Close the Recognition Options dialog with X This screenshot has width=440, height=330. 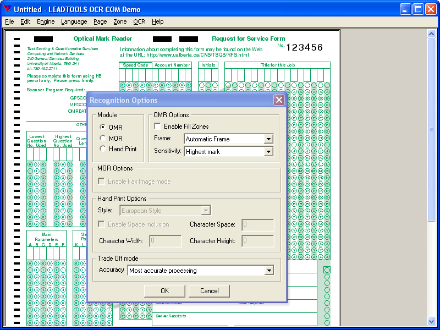(279, 100)
